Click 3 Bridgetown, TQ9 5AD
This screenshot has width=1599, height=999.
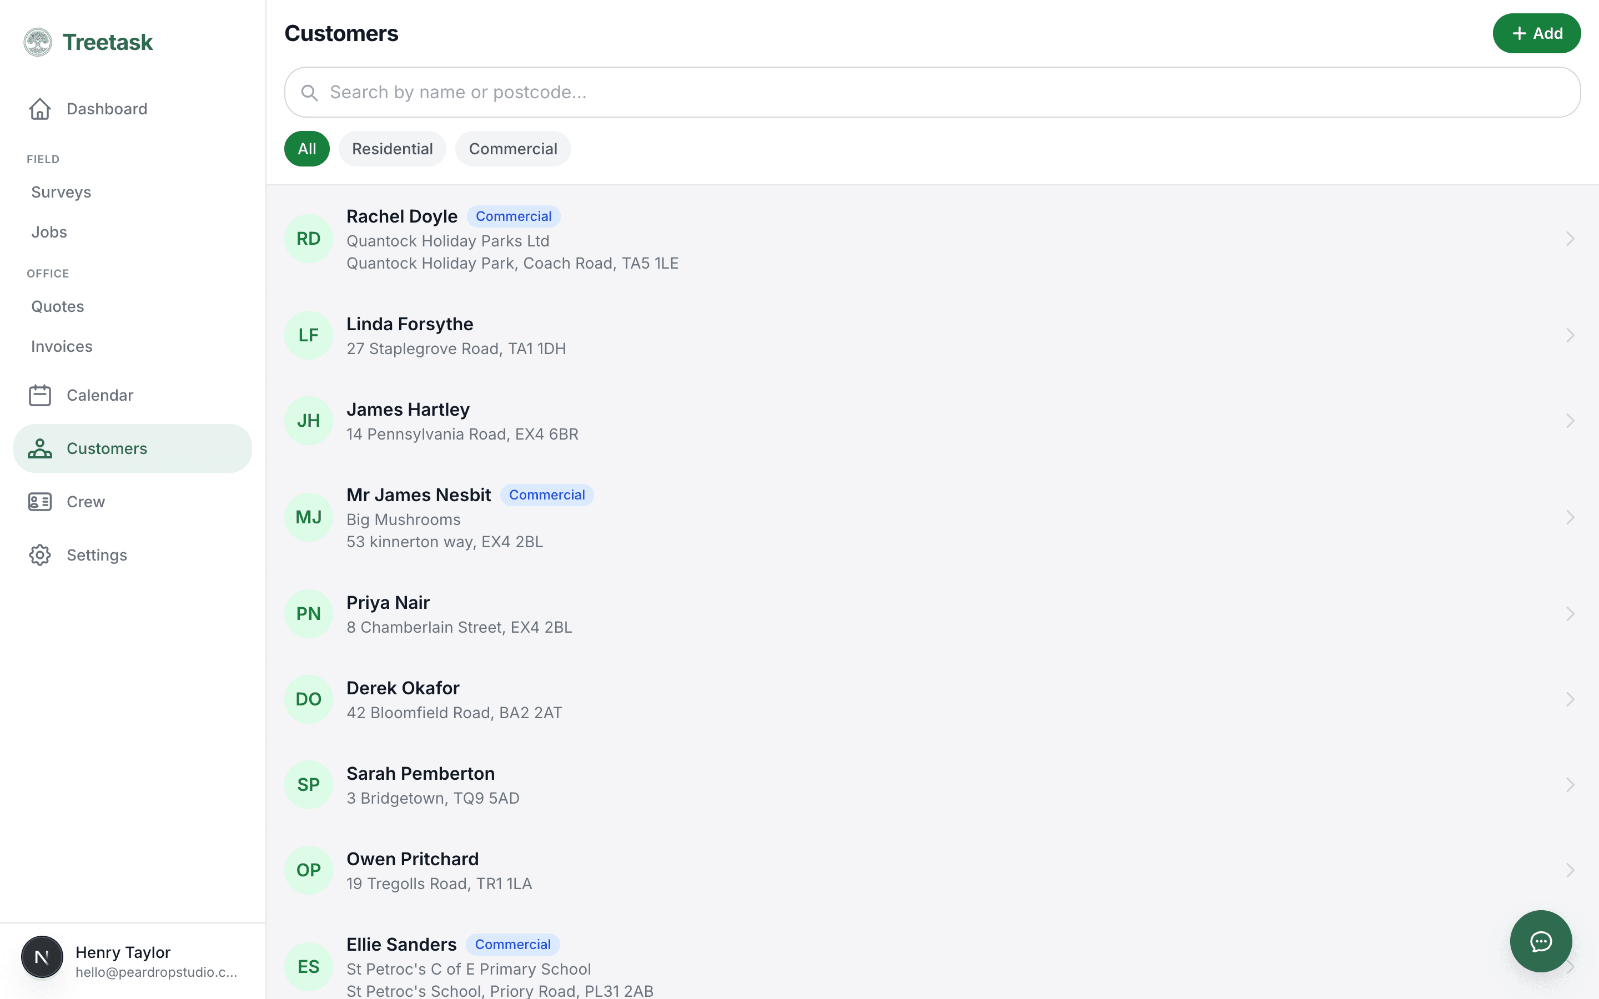click(x=433, y=798)
